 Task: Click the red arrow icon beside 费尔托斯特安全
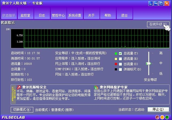(x=19, y=87)
